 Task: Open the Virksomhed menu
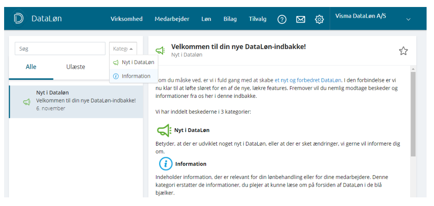pos(126,19)
